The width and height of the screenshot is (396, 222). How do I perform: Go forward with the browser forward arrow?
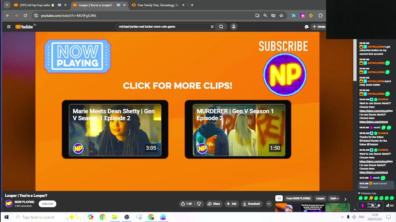pyautogui.click(x=16, y=15)
